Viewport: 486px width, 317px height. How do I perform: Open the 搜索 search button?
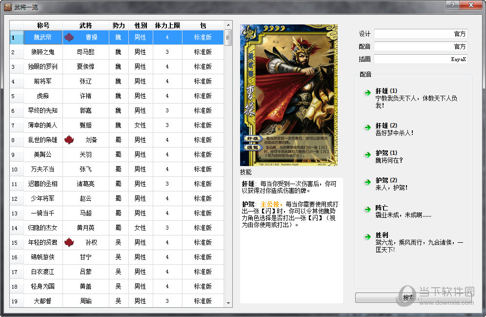coord(413,298)
